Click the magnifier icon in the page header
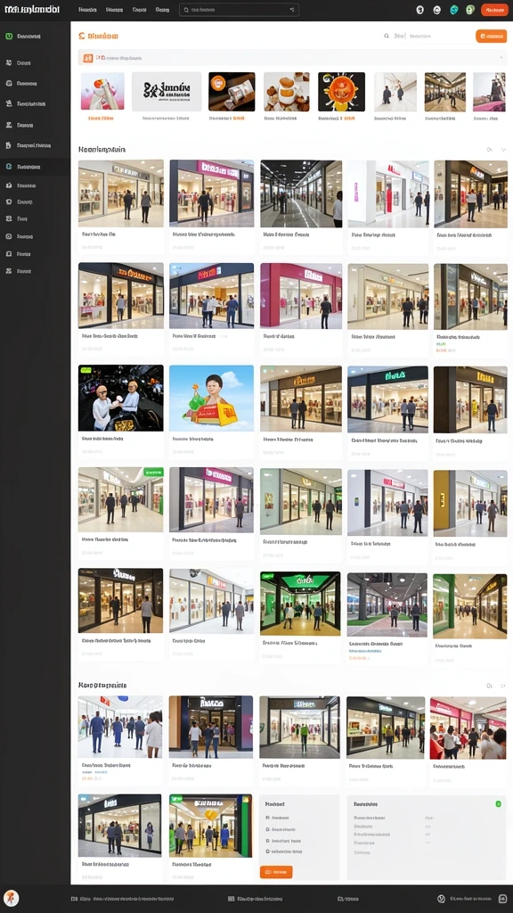 [387, 36]
